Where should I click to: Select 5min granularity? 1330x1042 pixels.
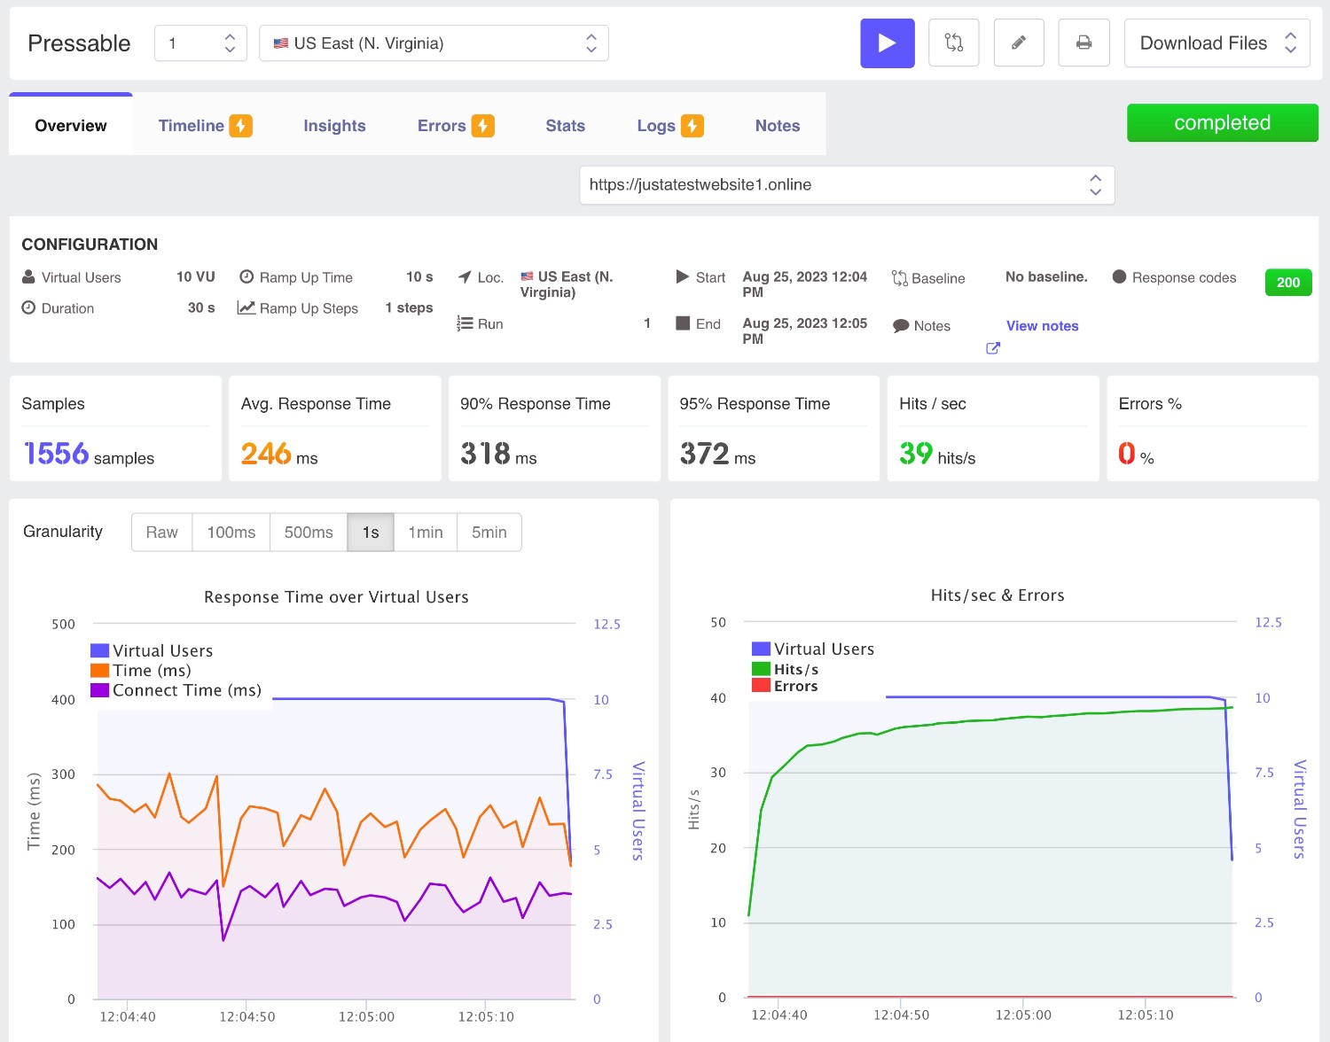tap(489, 532)
